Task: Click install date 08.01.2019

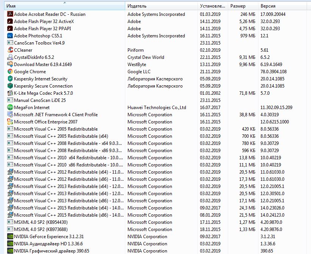Action: pos(210,215)
